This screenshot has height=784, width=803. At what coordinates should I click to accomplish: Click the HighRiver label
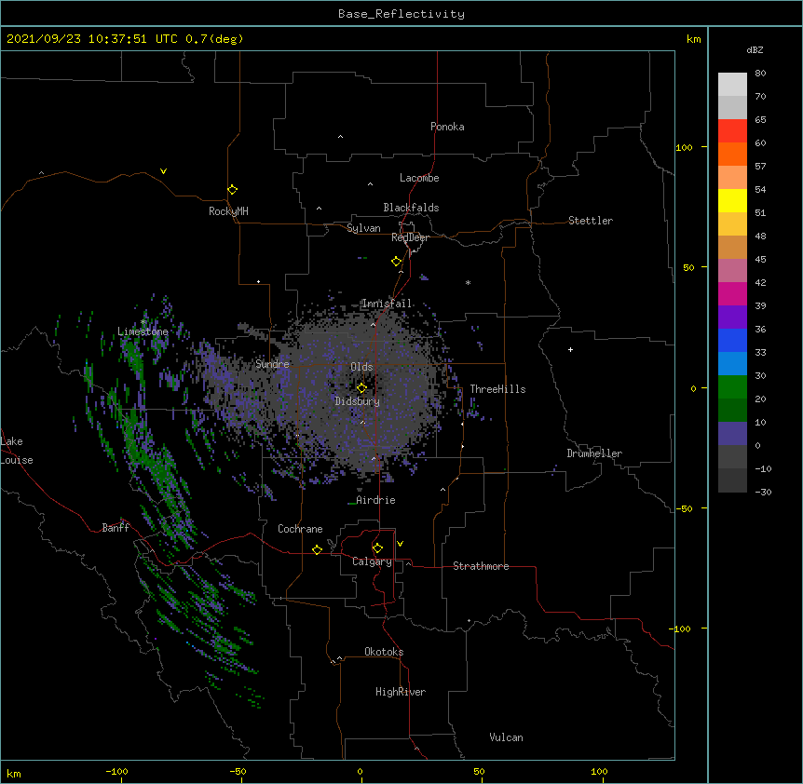point(401,692)
